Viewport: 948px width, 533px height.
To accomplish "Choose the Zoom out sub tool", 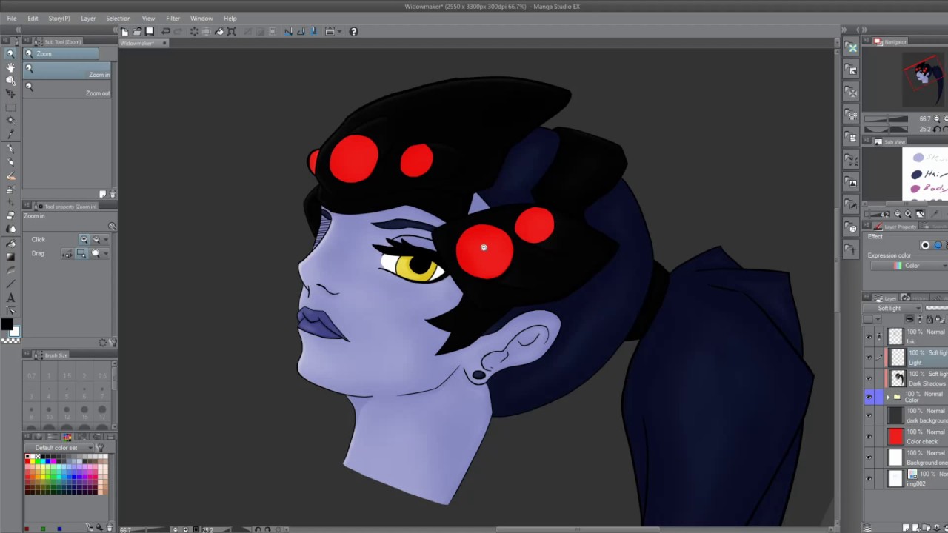I will 67,90.
